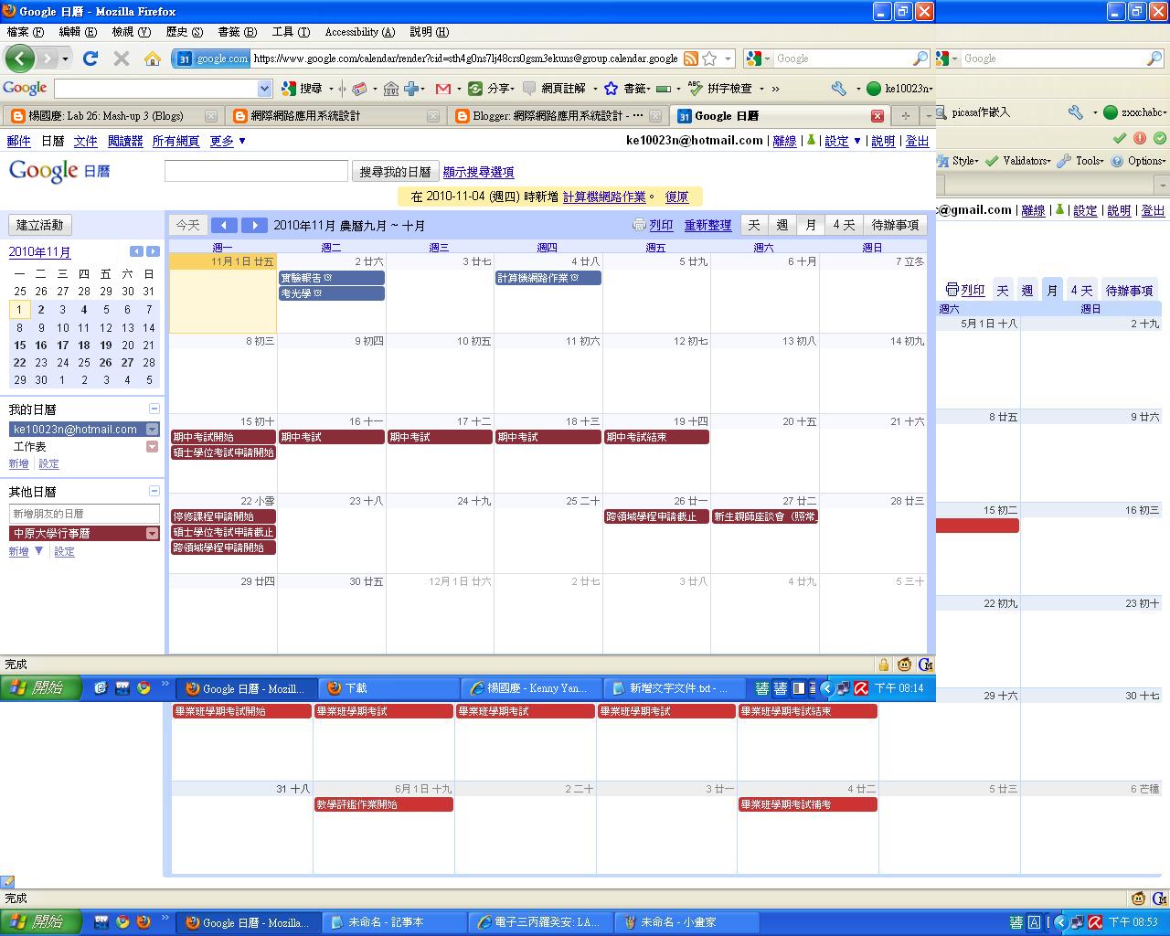Open 教學評鑑作業開始 event in rear calendar
The height and width of the screenshot is (936, 1170).
(x=384, y=804)
